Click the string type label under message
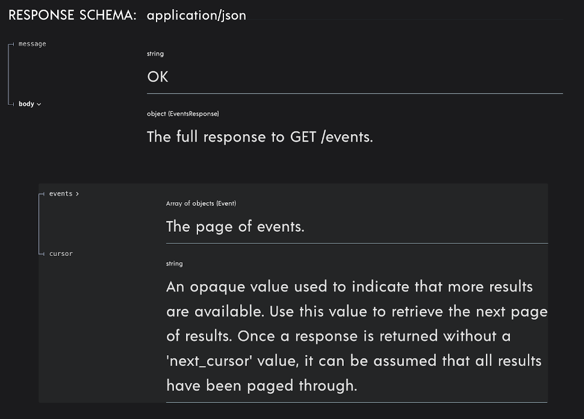This screenshot has width=584, height=419. point(155,54)
